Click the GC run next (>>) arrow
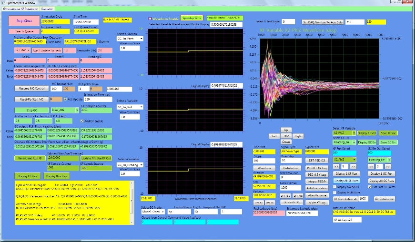The height and width of the screenshot is (242, 415). pyautogui.click(x=388, y=167)
